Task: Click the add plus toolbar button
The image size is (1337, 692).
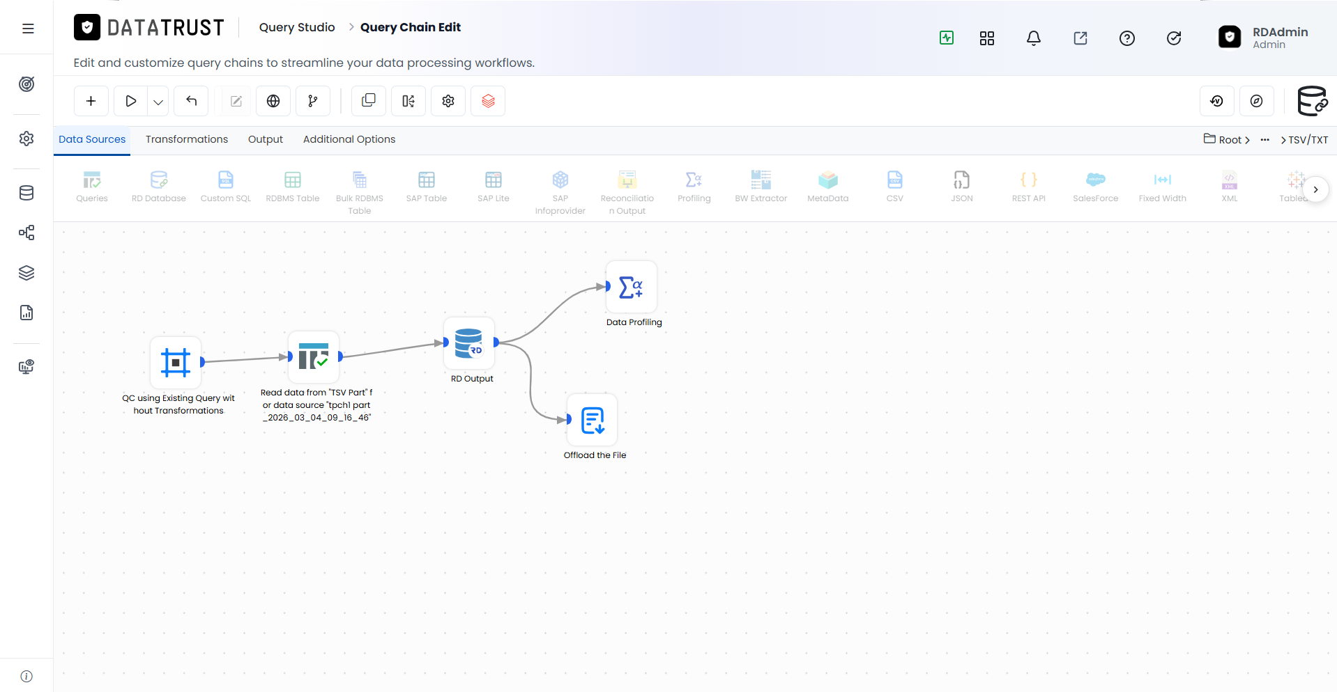Action: click(x=91, y=101)
